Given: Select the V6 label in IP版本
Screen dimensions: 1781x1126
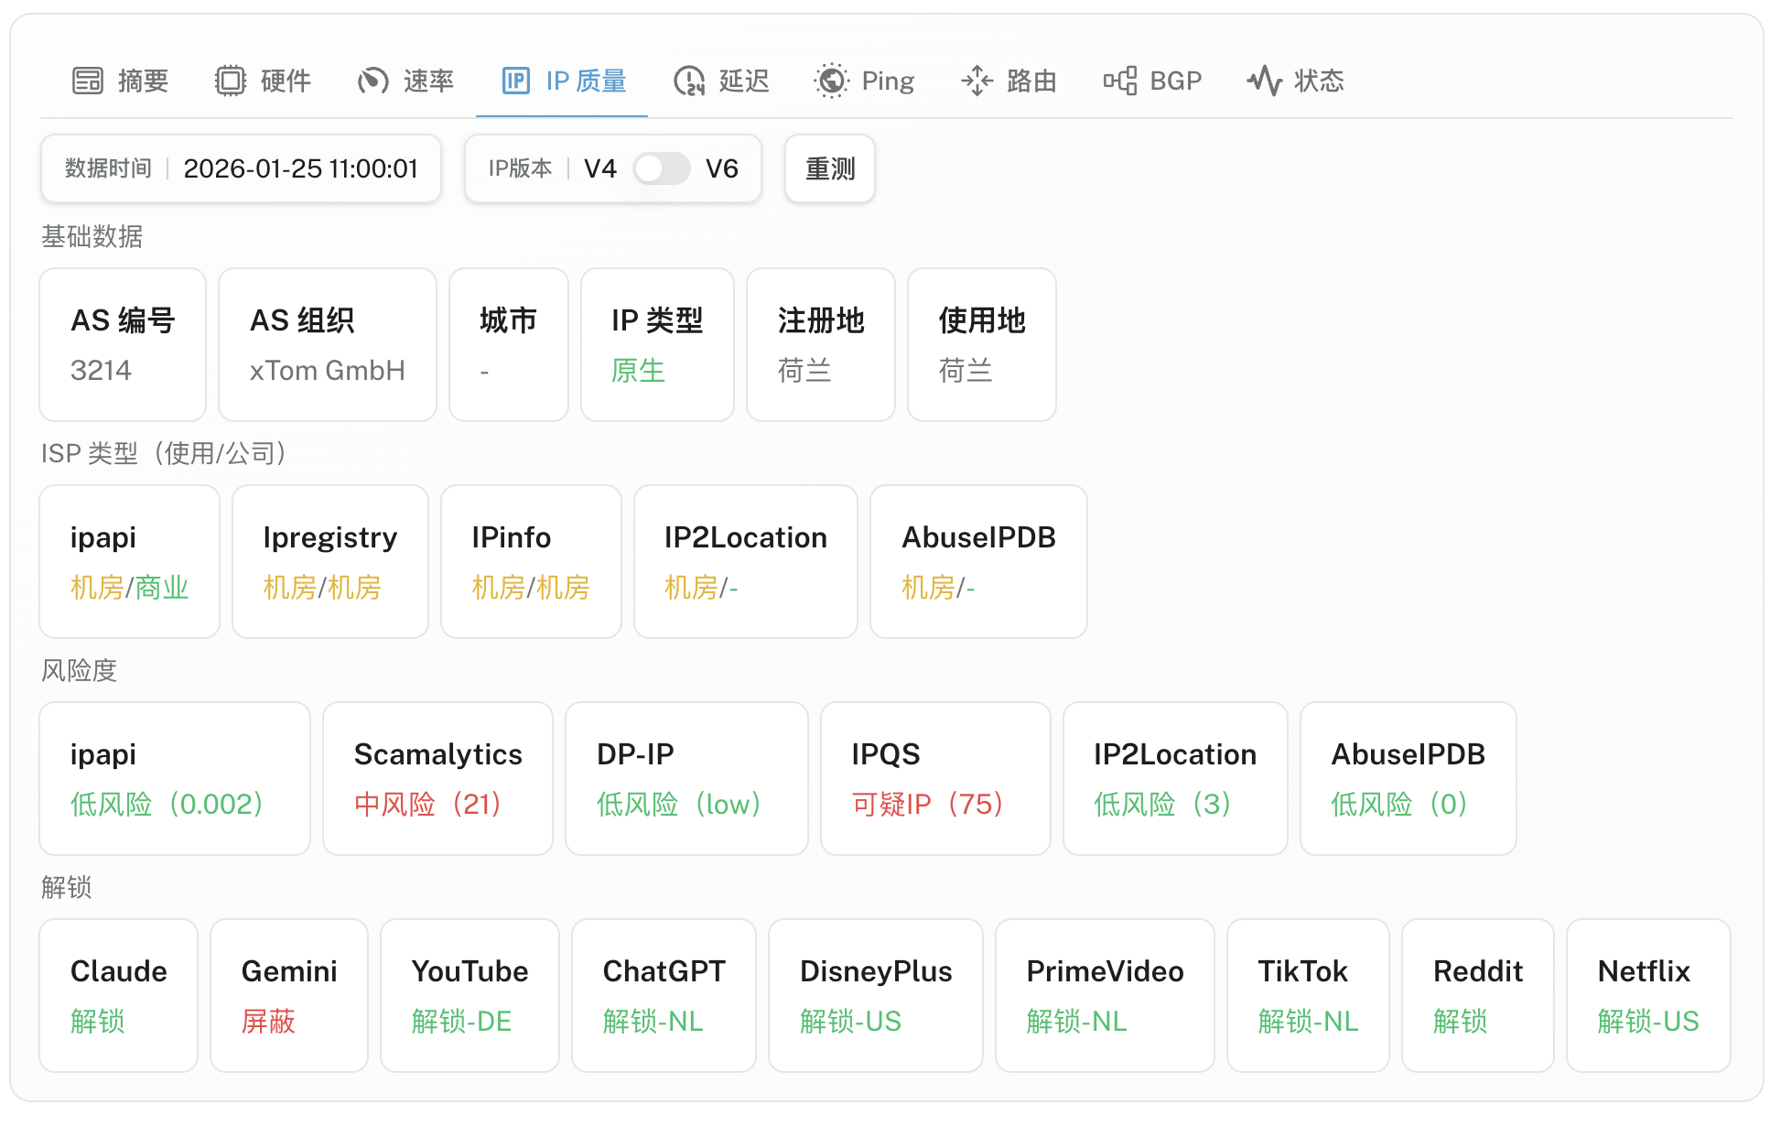Looking at the screenshot, I should tap(721, 168).
